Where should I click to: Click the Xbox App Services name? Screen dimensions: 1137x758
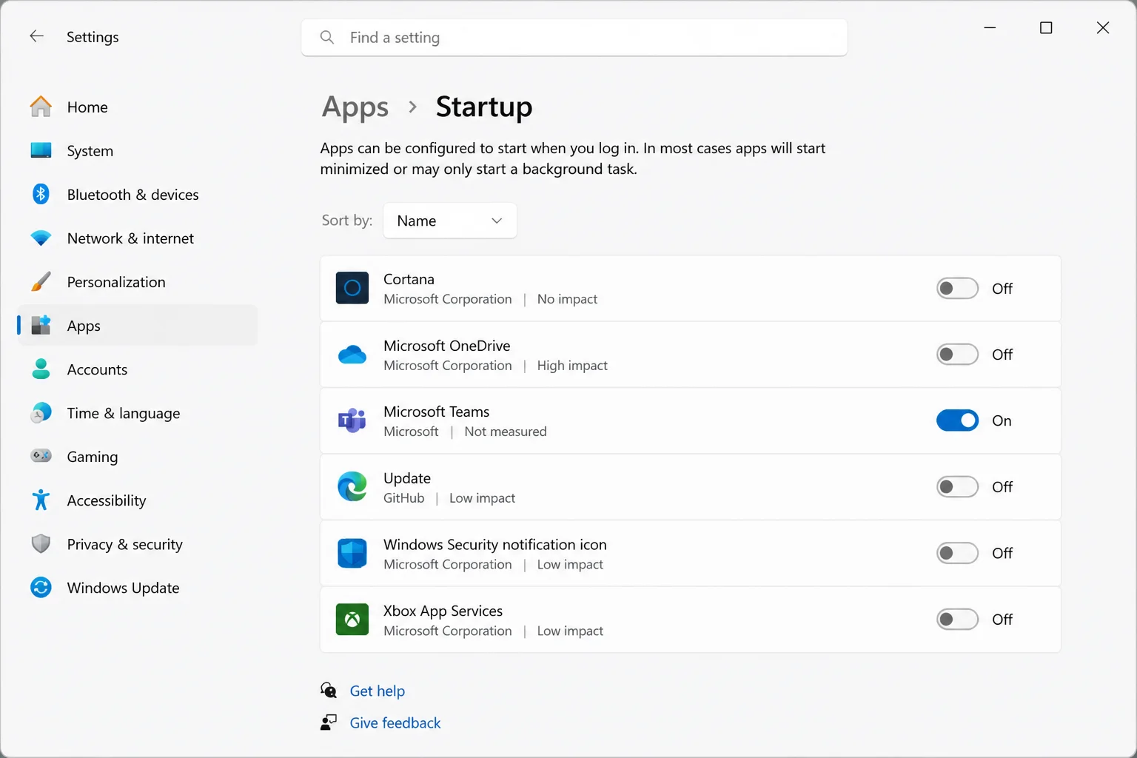tap(443, 611)
